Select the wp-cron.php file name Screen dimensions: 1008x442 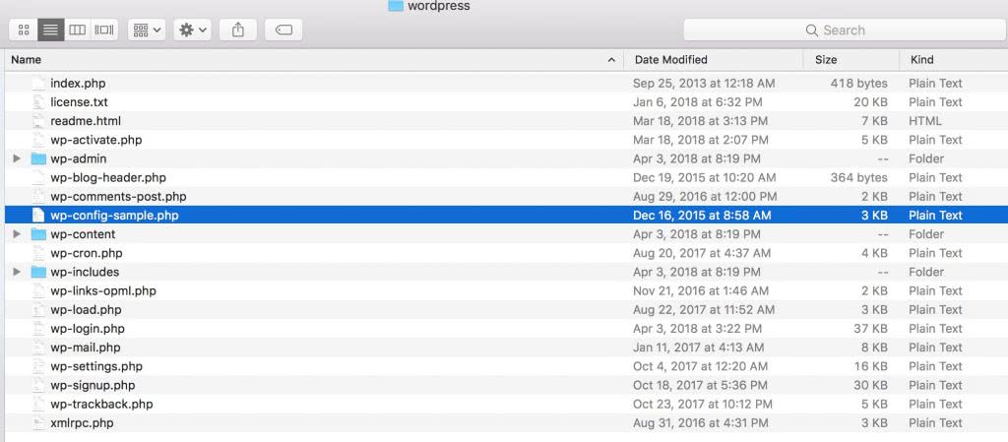[x=87, y=253]
